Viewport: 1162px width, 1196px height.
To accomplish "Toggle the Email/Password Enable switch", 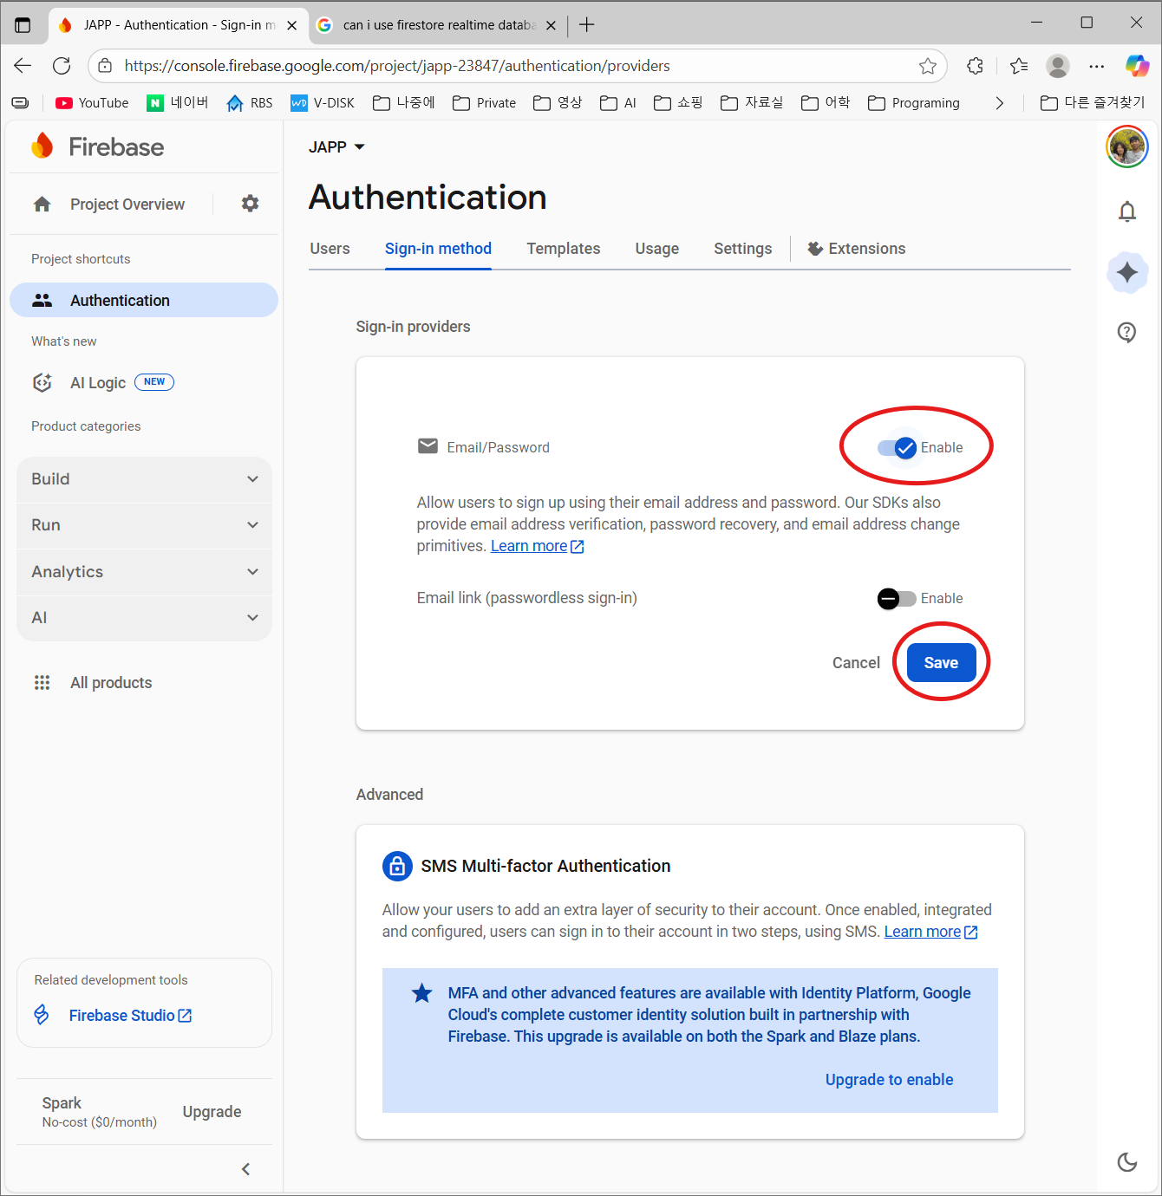I will point(898,447).
